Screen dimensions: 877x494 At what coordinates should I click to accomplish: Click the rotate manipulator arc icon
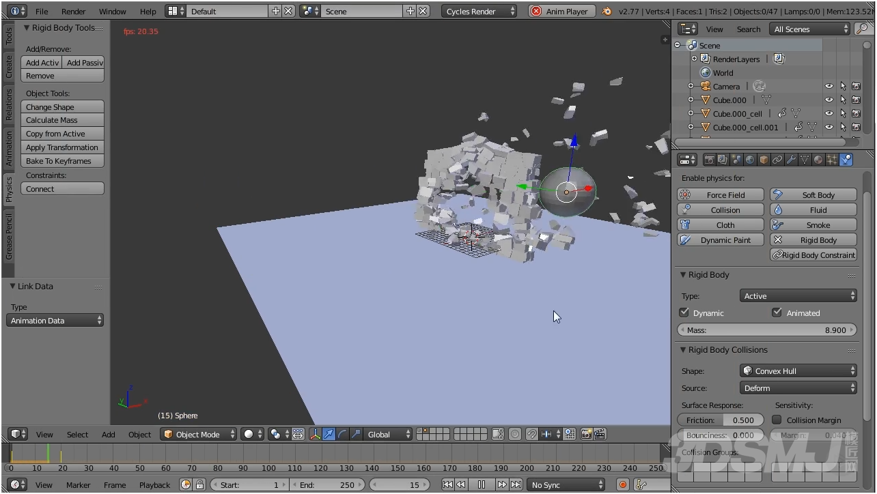pyautogui.click(x=343, y=434)
